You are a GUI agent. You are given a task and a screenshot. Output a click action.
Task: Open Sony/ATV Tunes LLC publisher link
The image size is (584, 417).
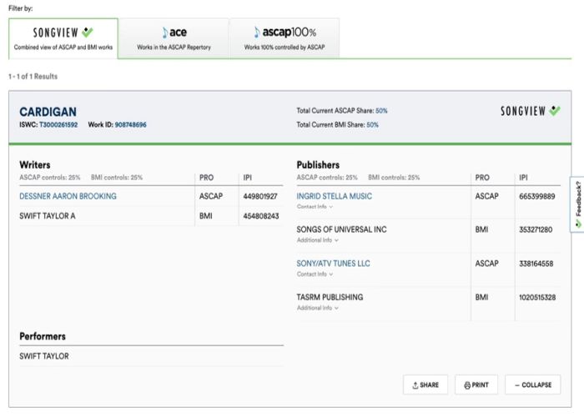(333, 264)
